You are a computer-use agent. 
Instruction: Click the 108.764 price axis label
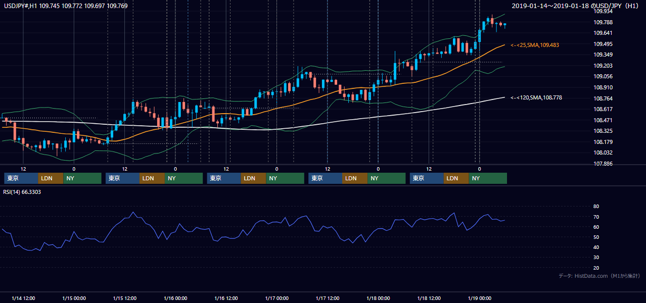tap(603, 98)
